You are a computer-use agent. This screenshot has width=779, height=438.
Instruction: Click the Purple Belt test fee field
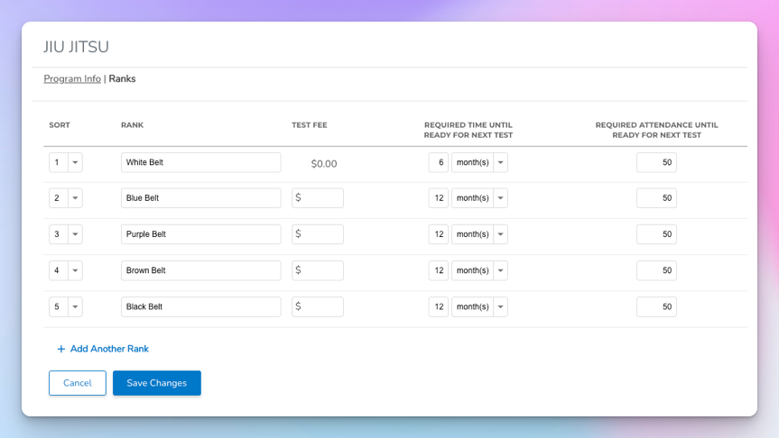[318, 234]
